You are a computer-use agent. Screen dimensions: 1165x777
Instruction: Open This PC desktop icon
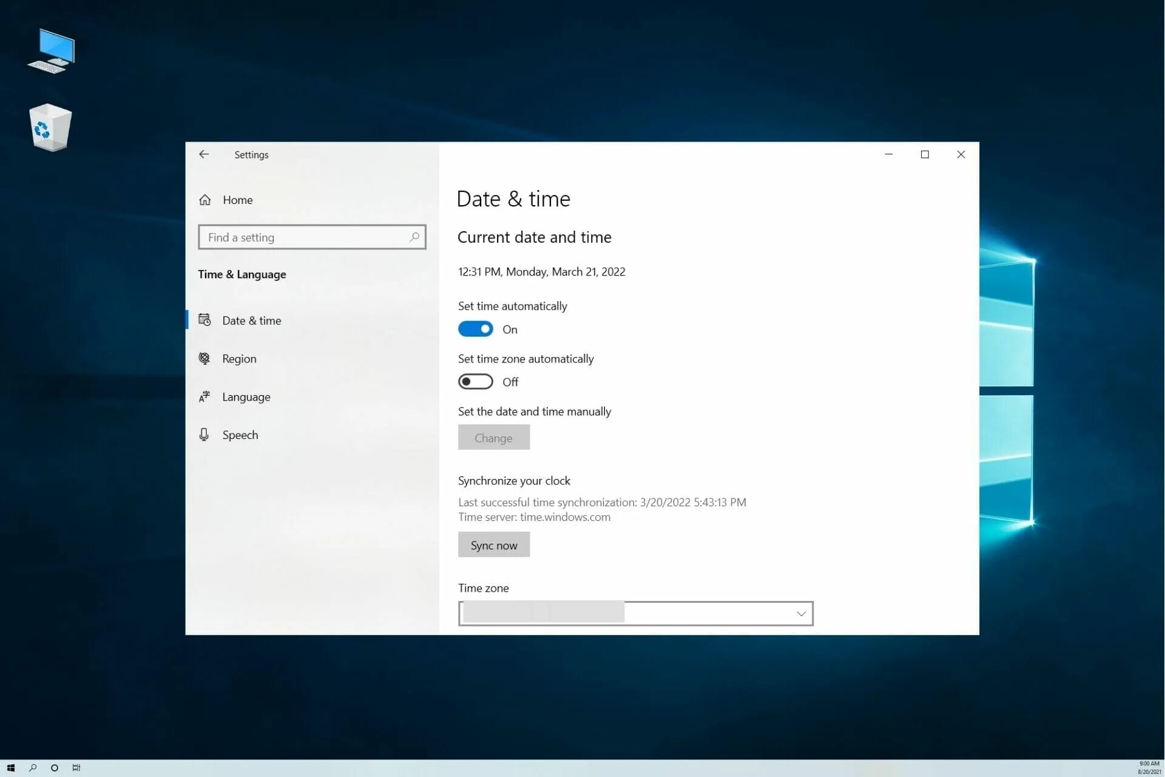[52, 51]
